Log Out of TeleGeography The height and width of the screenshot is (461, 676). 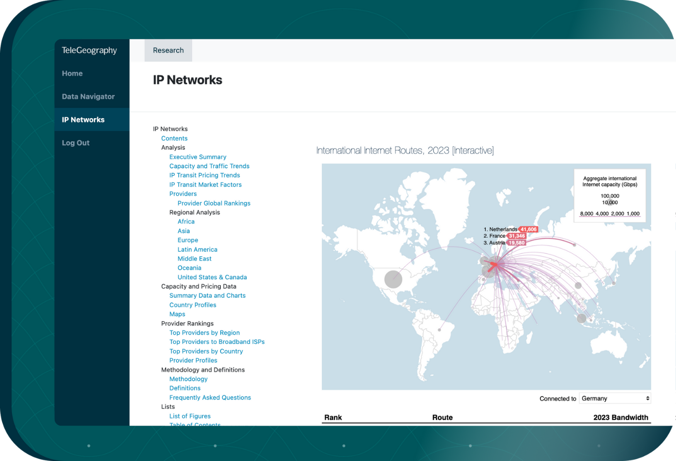(x=76, y=142)
